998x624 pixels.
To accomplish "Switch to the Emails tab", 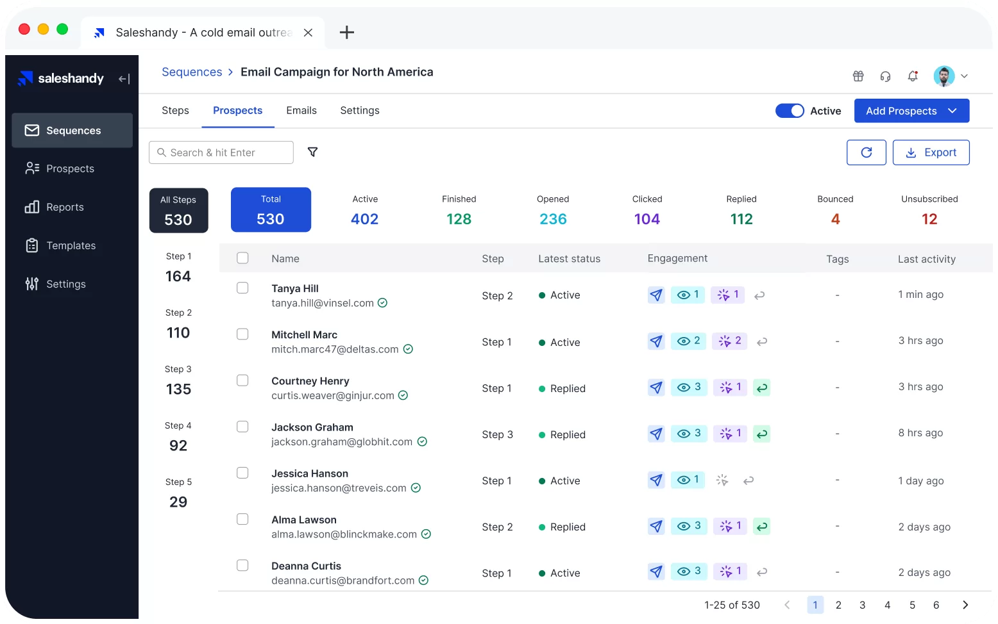I will point(301,110).
